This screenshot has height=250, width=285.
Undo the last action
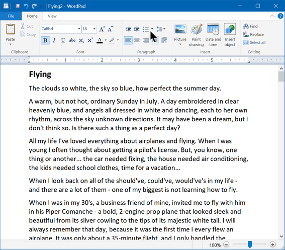click(26, 6)
